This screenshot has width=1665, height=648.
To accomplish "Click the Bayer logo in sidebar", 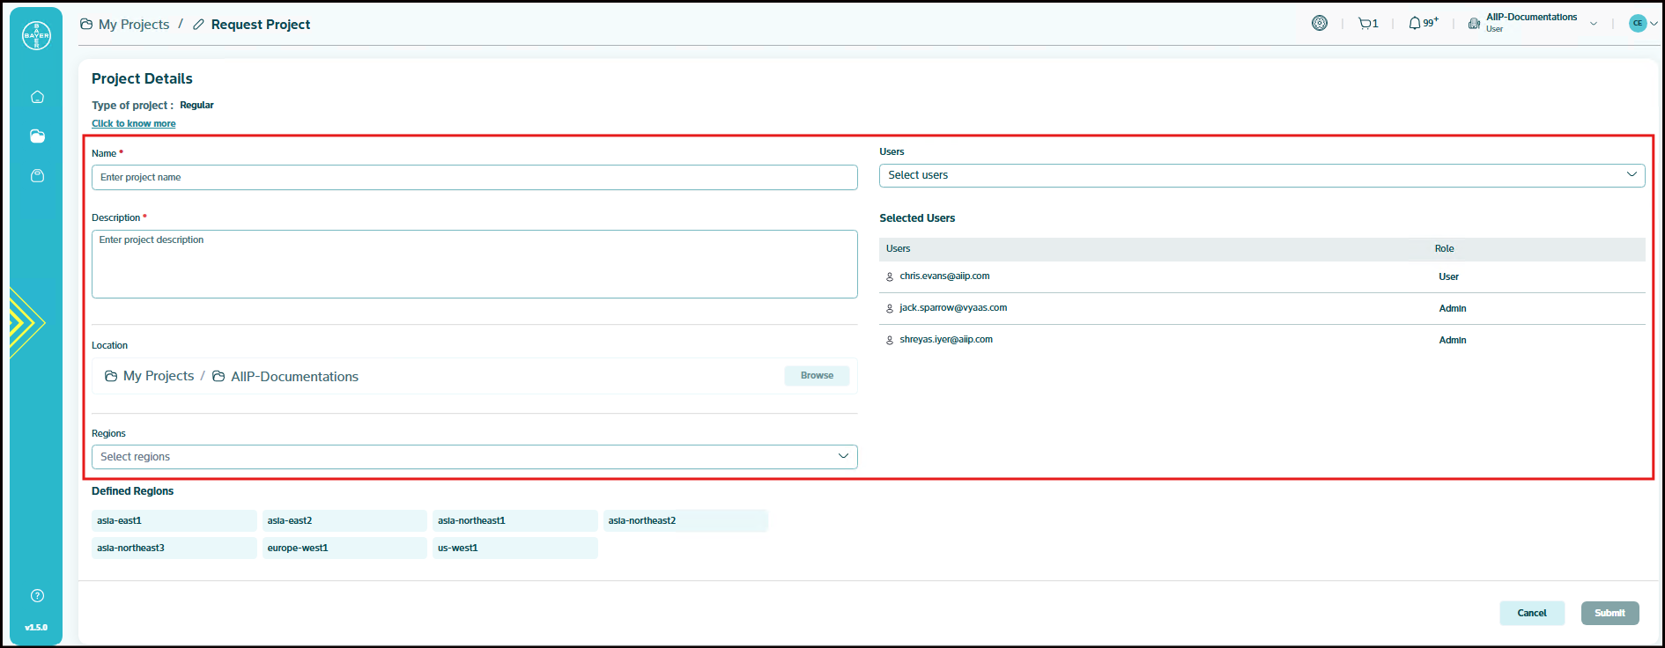I will 36,35.
